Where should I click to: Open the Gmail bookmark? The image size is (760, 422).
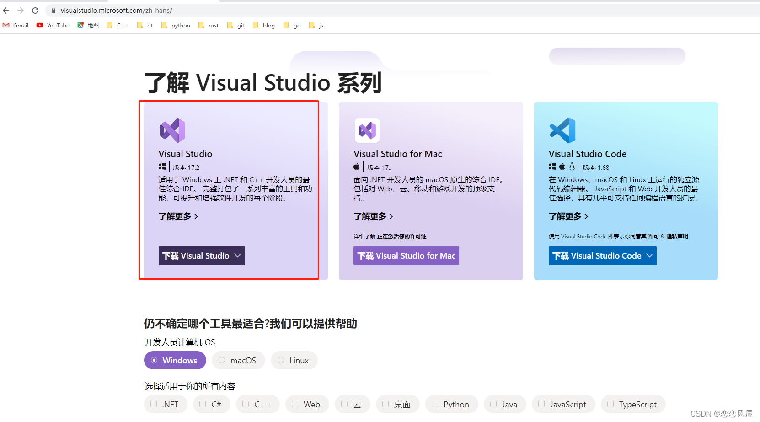16,26
